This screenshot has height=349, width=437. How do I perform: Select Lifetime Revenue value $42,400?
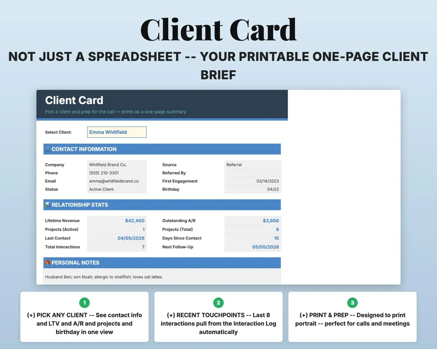[x=117, y=221]
